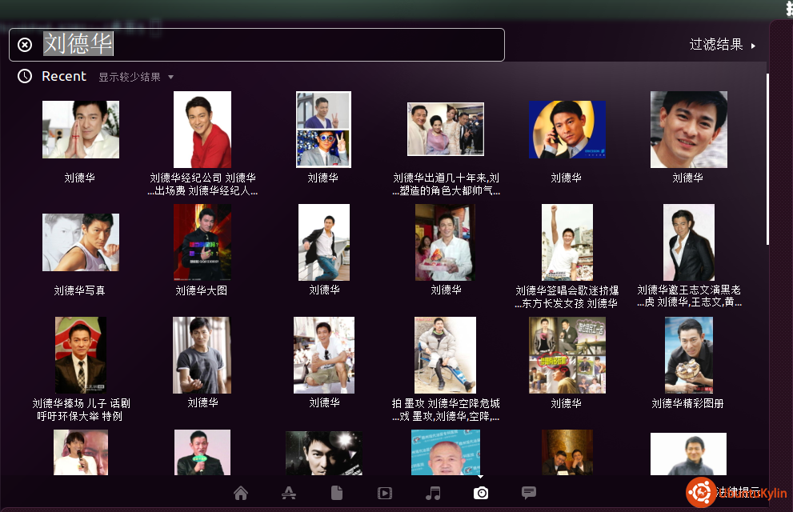
Task: Open the 刘德华大图 image result
Action: (202, 242)
